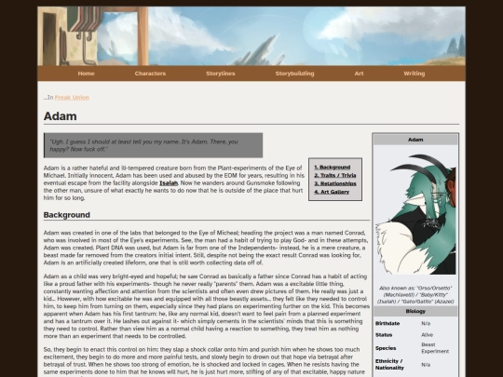Click the Biology infobox header
This screenshot has height=377, width=503.
(x=415, y=311)
